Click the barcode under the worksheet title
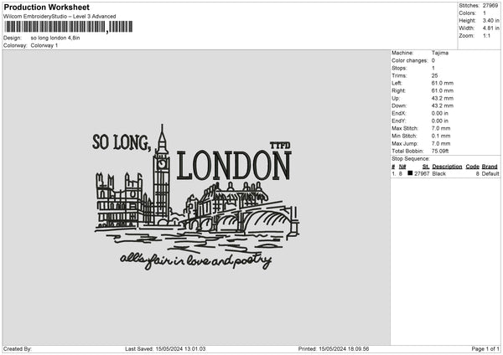This screenshot has height=355, width=503. click(69, 27)
